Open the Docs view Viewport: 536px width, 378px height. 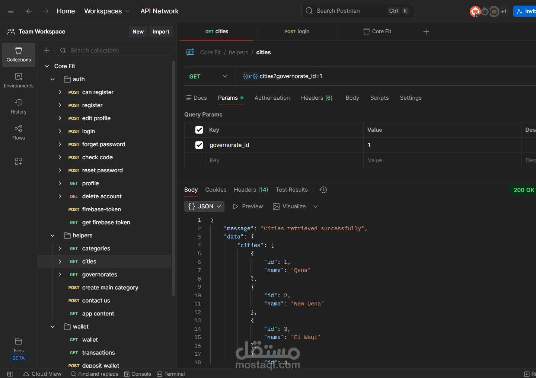tap(197, 98)
